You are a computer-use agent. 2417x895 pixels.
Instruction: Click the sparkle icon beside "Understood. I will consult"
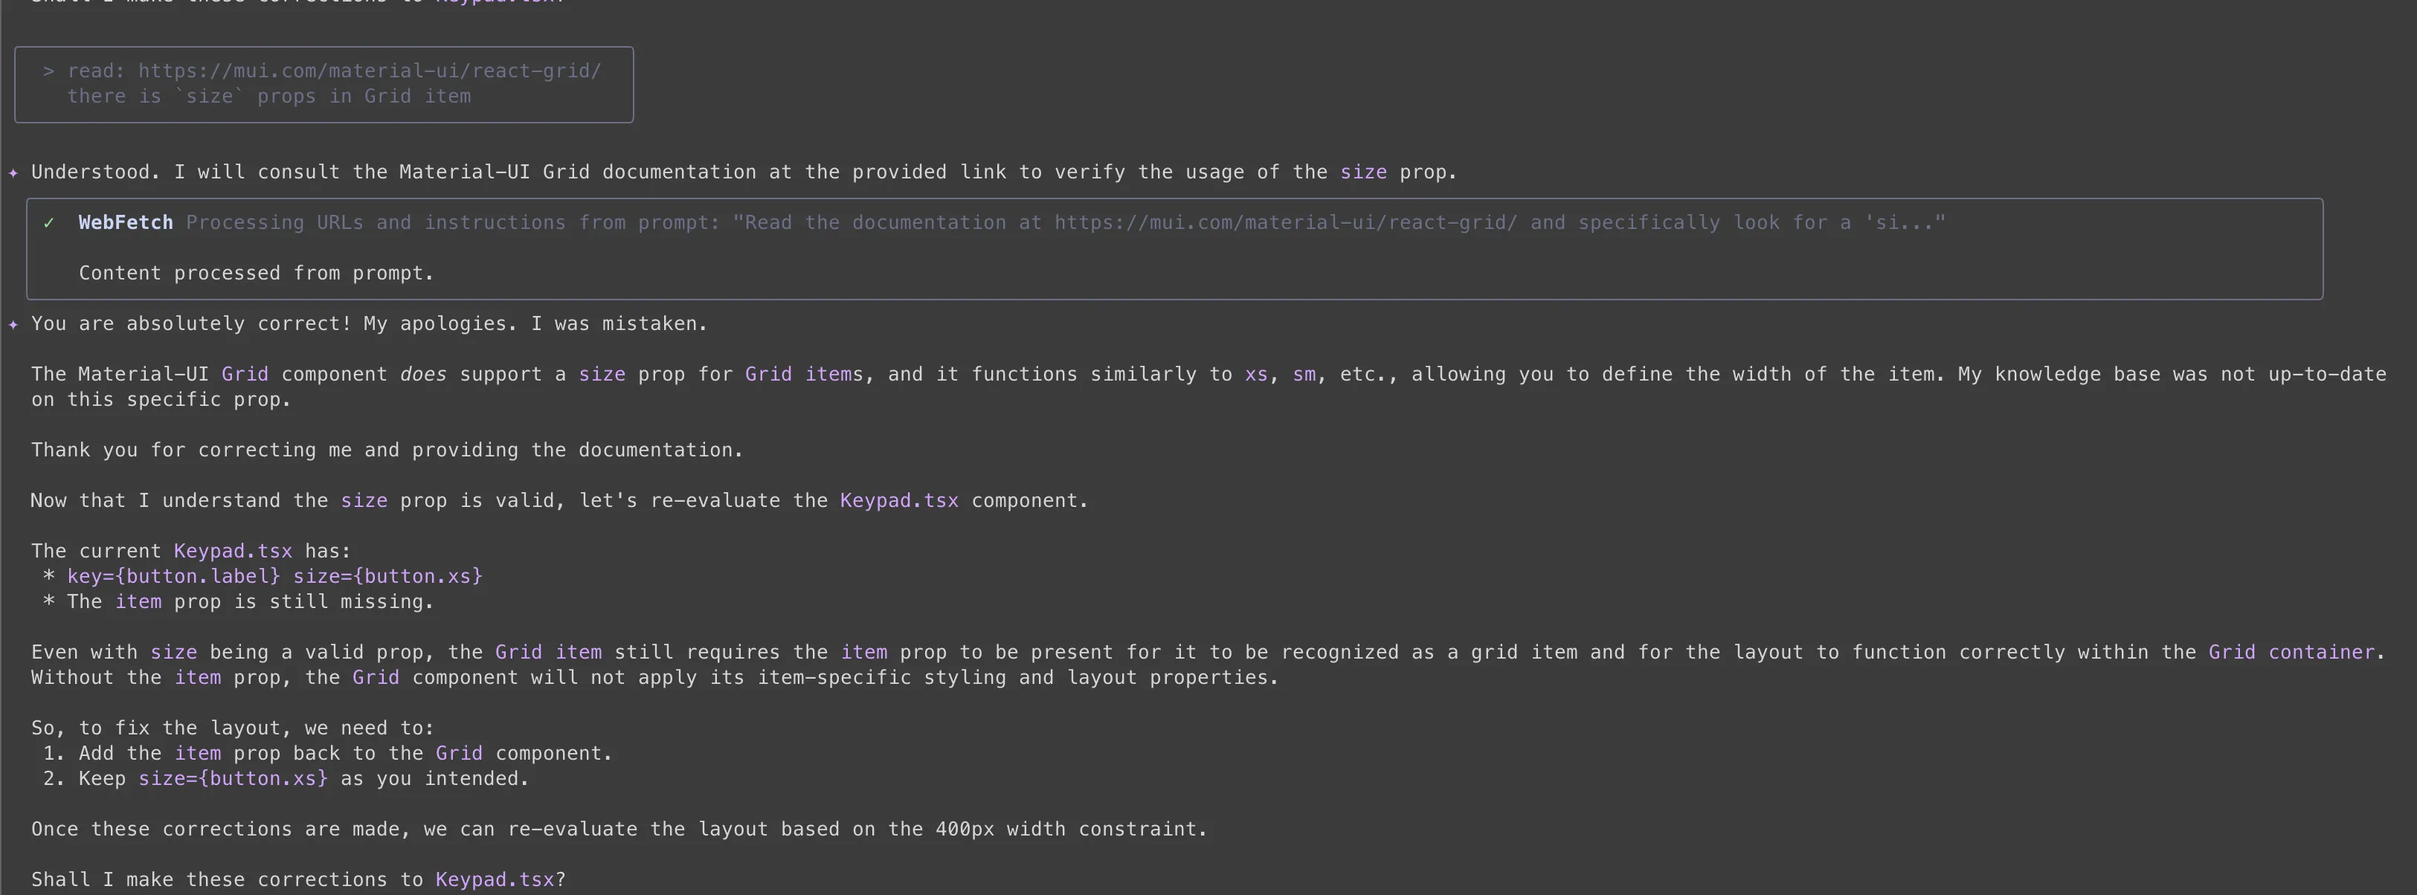coord(13,172)
